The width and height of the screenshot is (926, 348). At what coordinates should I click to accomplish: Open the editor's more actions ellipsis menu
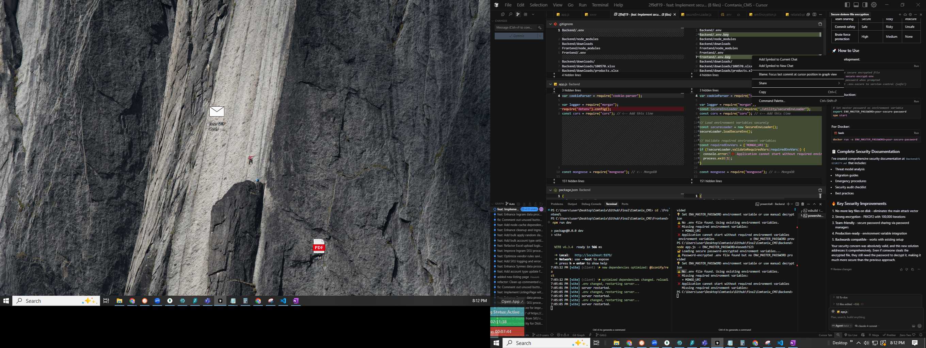coord(820,14)
